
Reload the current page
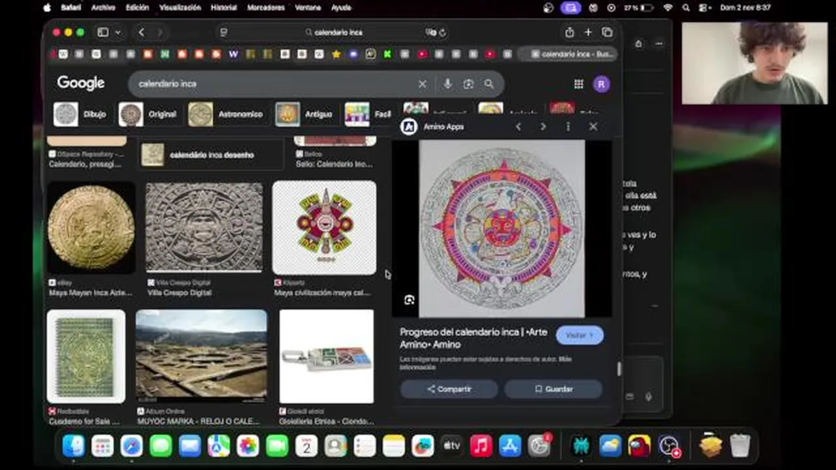[442, 32]
